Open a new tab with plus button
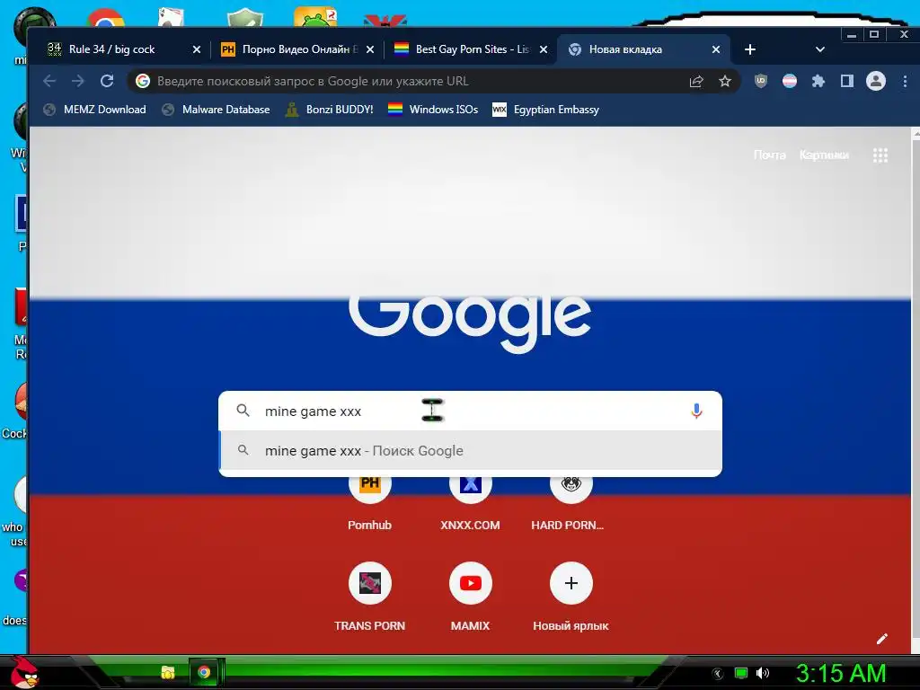 [x=750, y=49]
